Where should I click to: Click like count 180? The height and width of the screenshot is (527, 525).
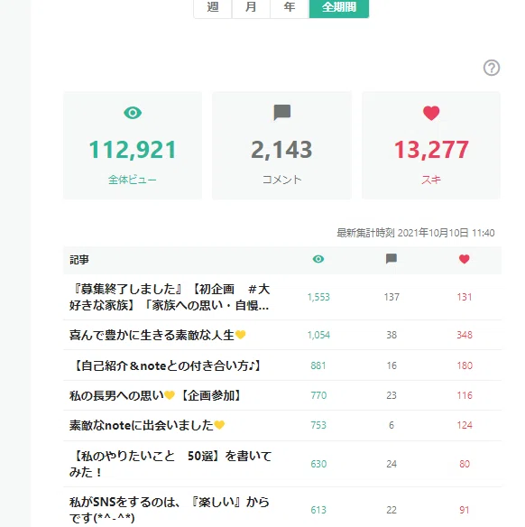(465, 365)
